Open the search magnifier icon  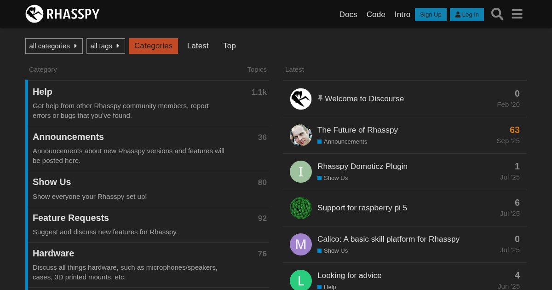[x=497, y=14]
